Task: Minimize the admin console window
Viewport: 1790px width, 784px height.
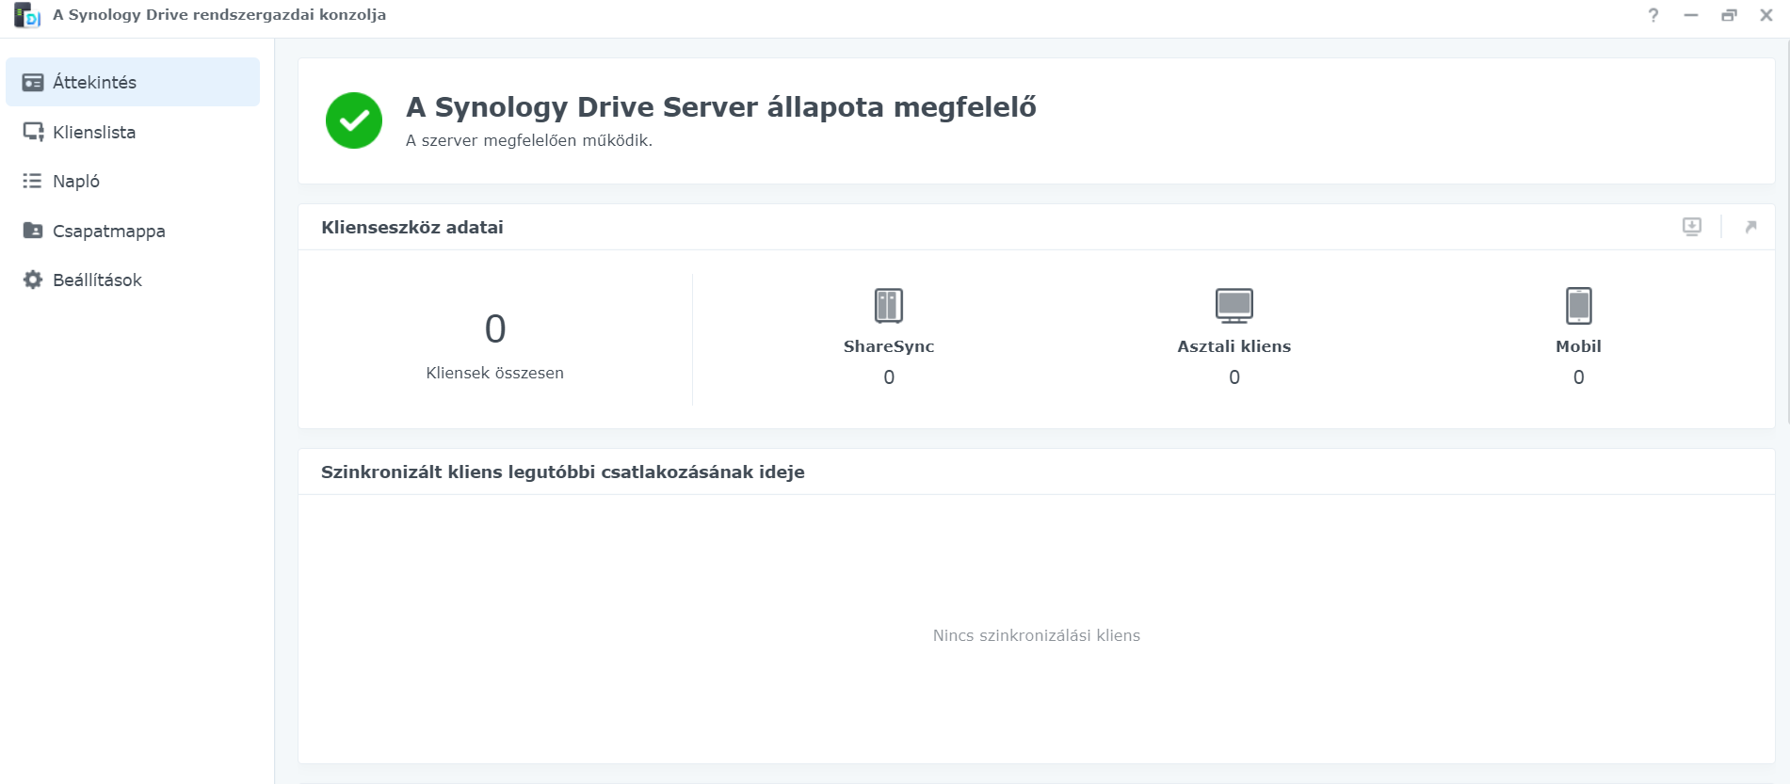Action: click(x=1691, y=15)
